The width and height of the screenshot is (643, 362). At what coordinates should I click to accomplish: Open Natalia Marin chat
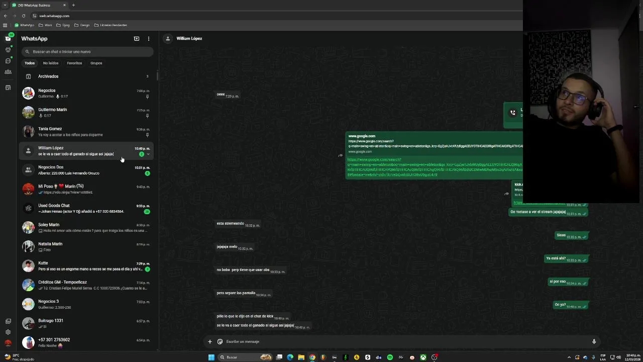[87, 246]
